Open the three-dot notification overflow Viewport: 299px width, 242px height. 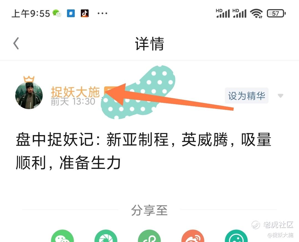pyautogui.click(x=102, y=13)
